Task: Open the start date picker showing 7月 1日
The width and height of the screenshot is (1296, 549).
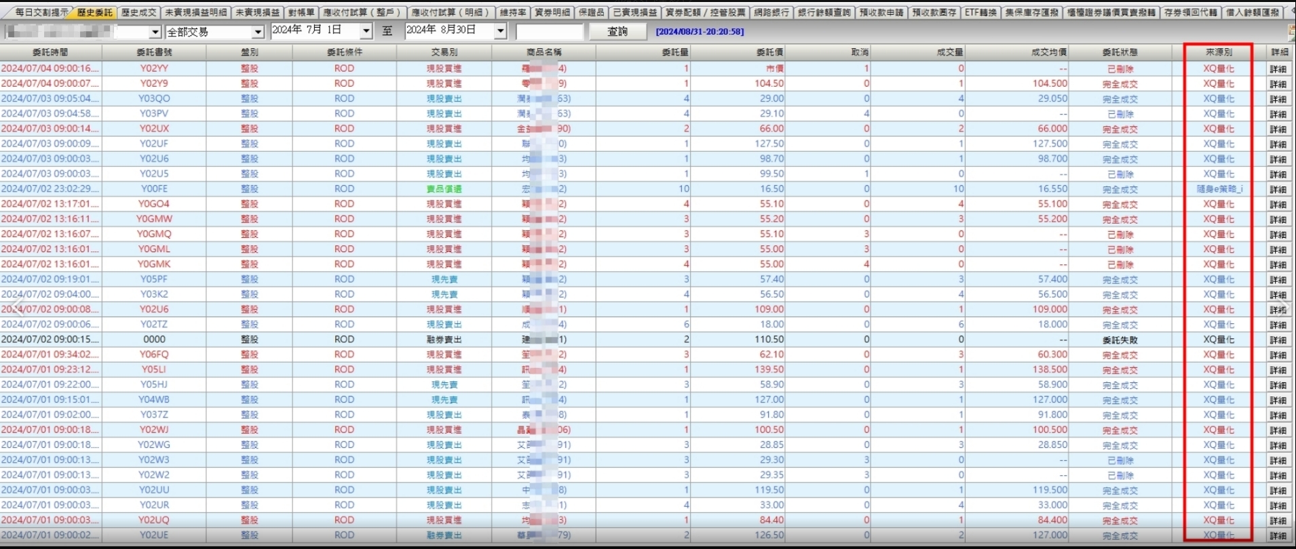Action: [x=366, y=31]
